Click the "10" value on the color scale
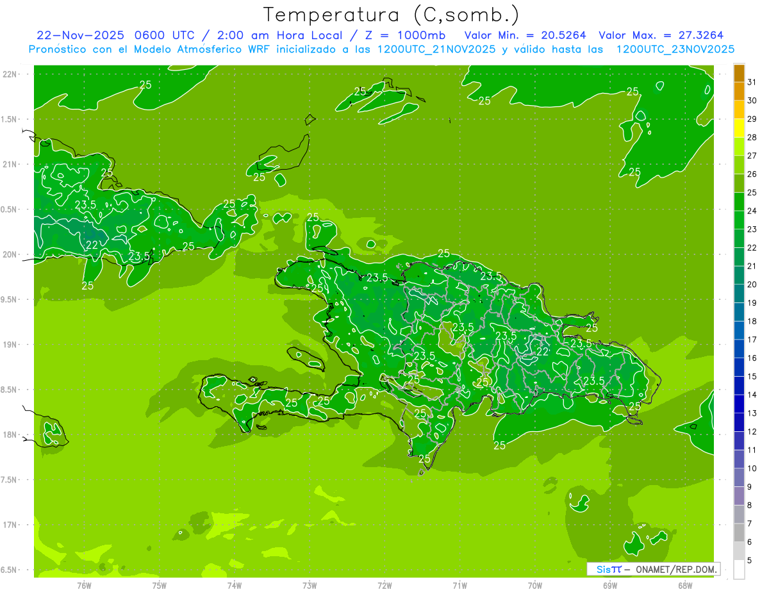 (x=752, y=468)
